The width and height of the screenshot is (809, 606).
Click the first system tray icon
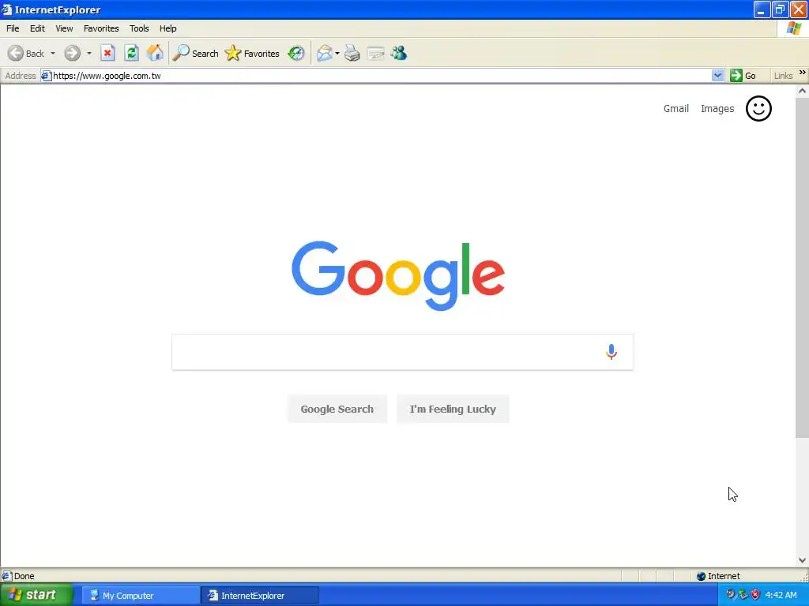[731, 595]
